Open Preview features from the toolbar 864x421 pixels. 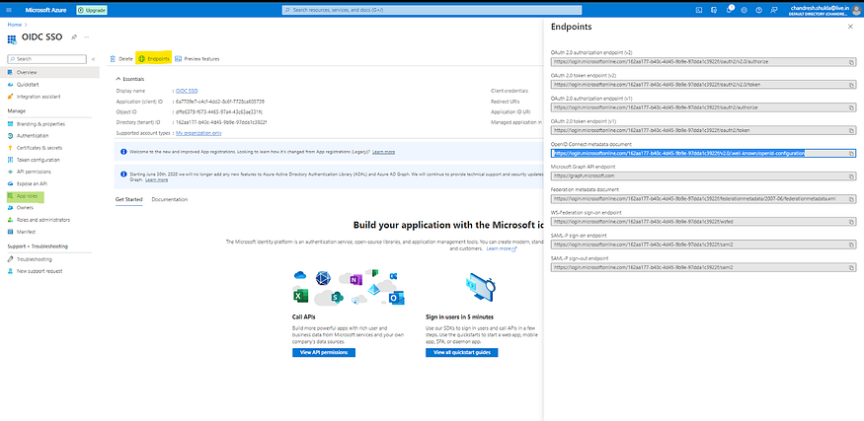point(197,59)
